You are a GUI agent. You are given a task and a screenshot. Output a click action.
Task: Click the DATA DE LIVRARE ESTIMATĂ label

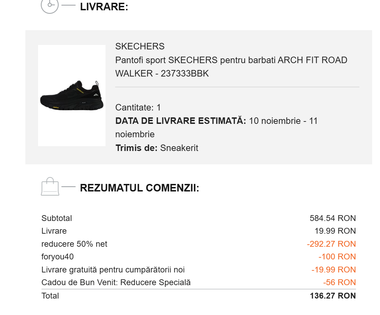(181, 121)
